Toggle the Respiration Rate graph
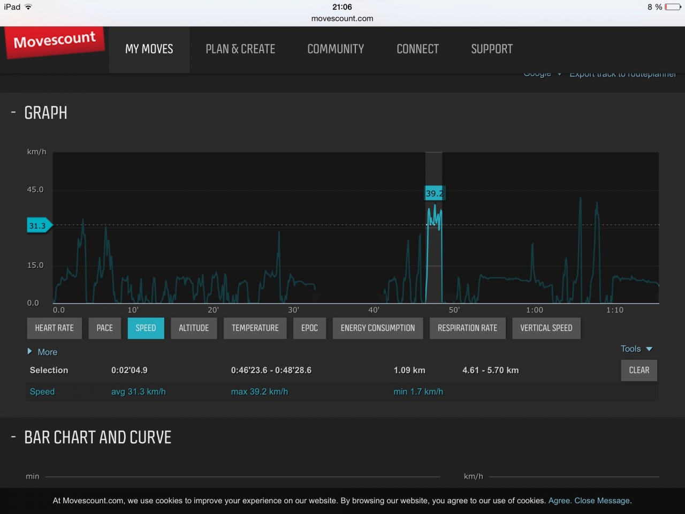Screen dimensions: 685x514 [x=467, y=328]
